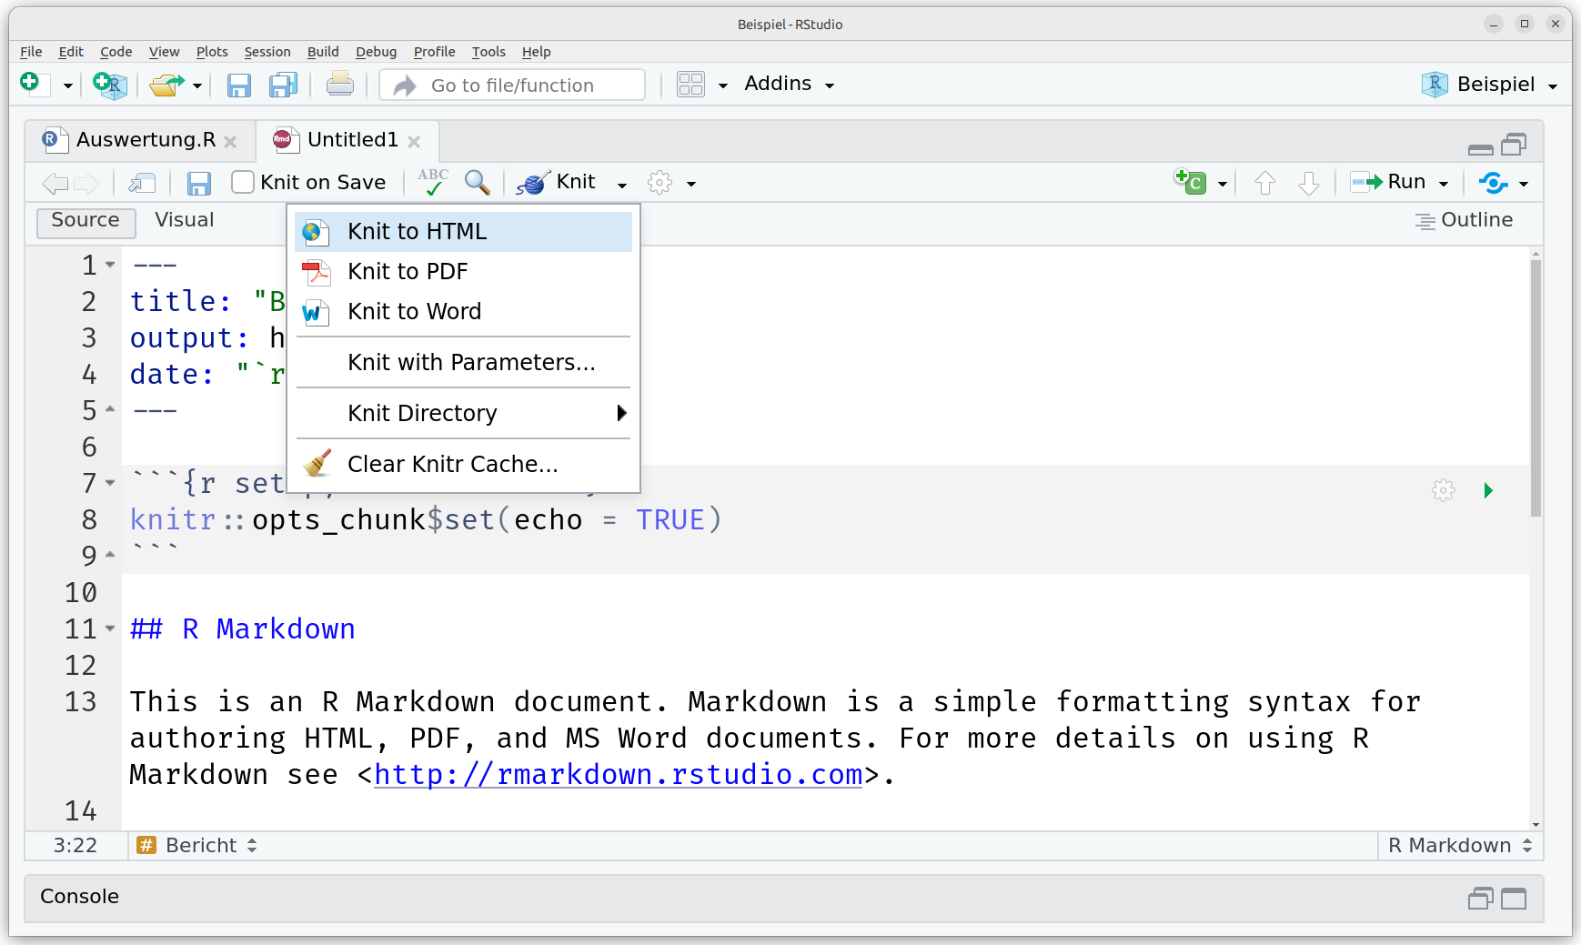1581x945 pixels.
Task: Open the workspace panes dropdown arrow
Action: pyautogui.click(x=723, y=85)
